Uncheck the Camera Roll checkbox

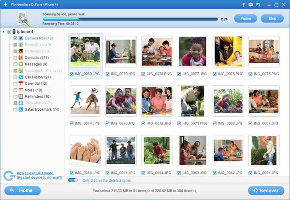pyautogui.click(x=15, y=38)
